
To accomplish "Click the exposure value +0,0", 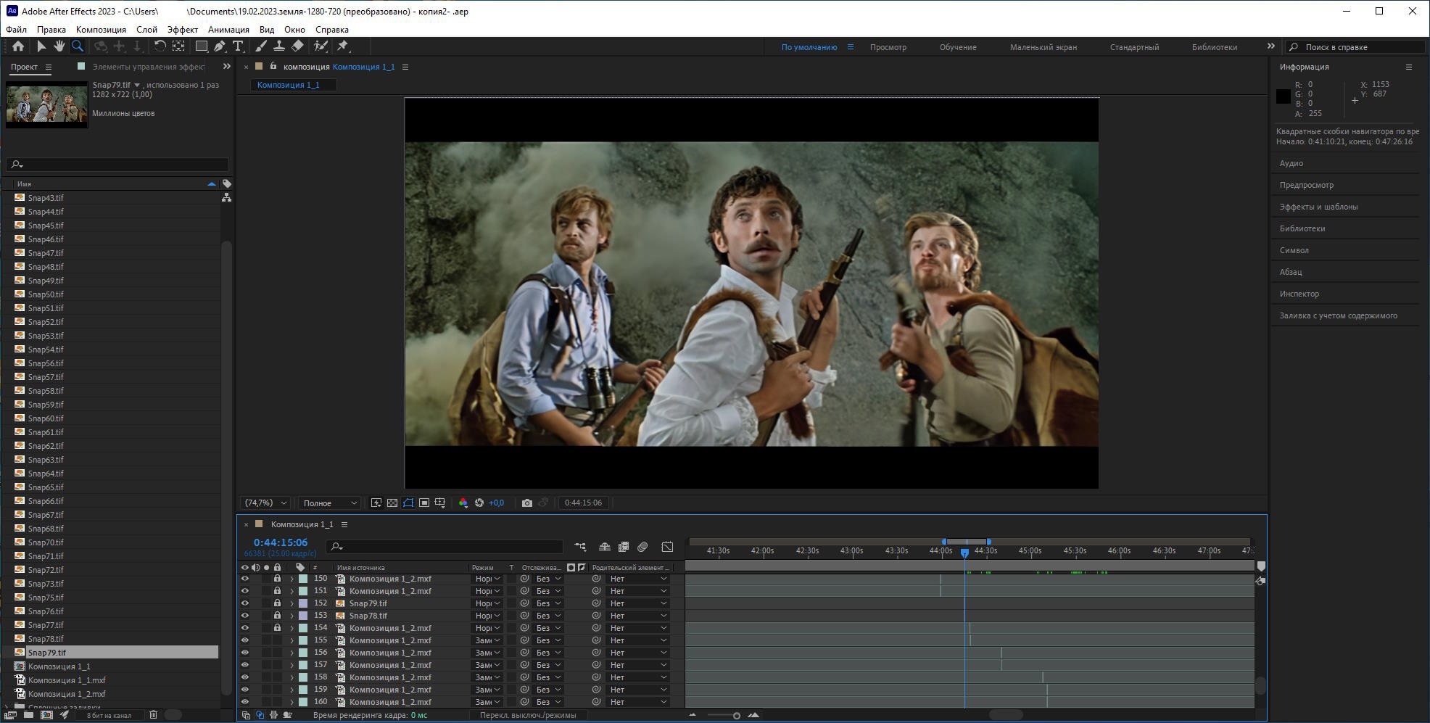I will click(496, 503).
